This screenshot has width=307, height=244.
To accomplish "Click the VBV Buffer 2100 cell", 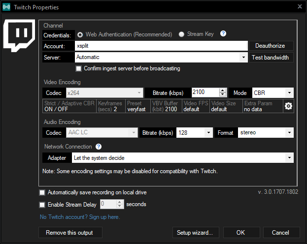I will (166, 106).
